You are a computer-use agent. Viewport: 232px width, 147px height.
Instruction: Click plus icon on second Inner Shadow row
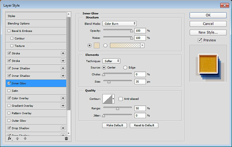pyautogui.click(x=63, y=76)
